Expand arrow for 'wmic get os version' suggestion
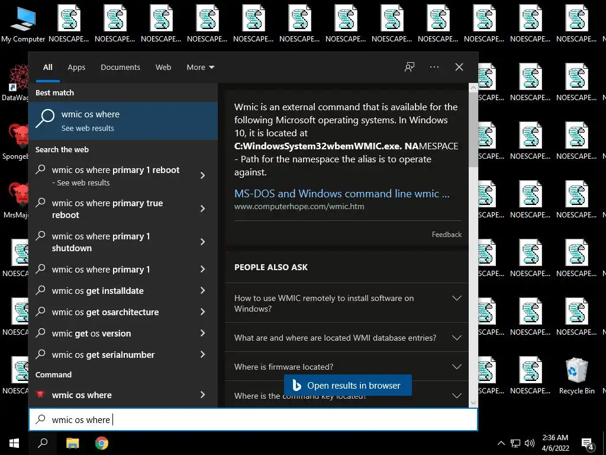 tap(202, 333)
